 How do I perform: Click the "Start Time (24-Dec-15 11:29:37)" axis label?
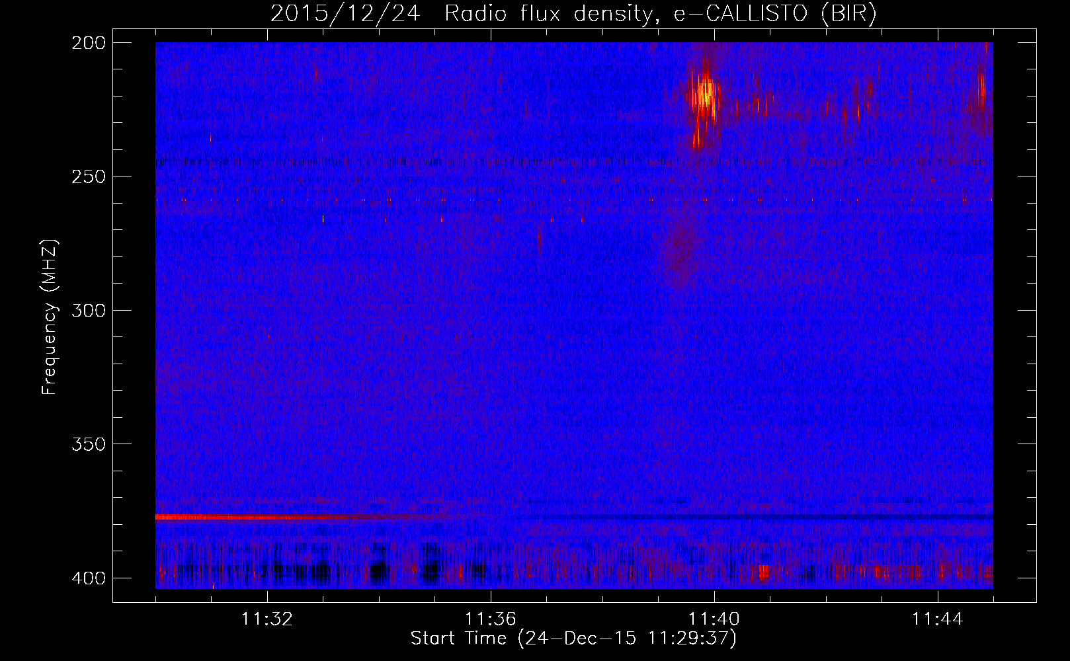pyautogui.click(x=573, y=639)
